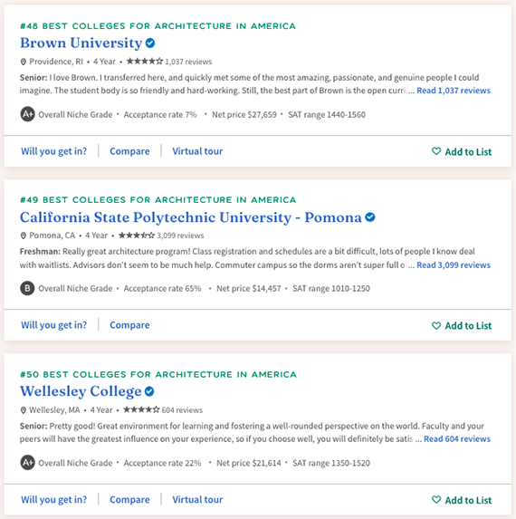516x519 pixels.
Task: Open Virtual tour for Brown University
Action: (x=197, y=151)
